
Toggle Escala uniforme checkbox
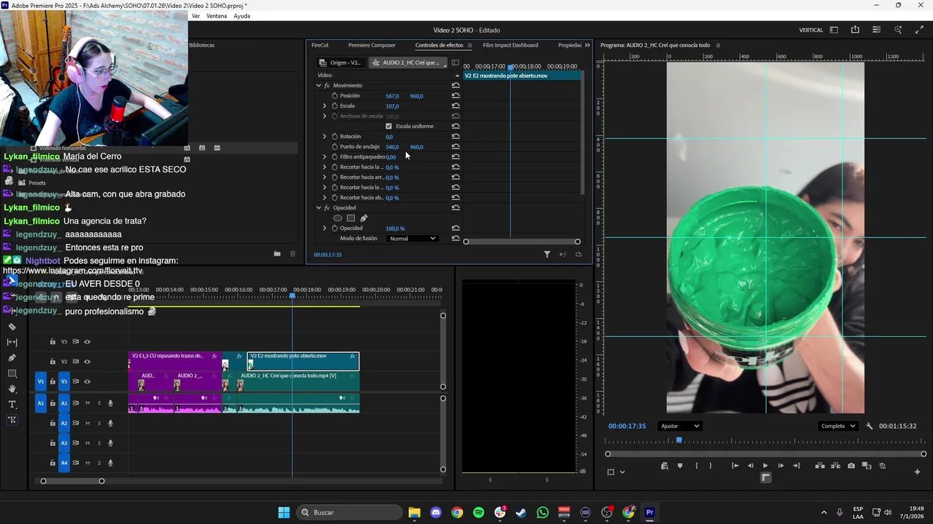(x=389, y=127)
